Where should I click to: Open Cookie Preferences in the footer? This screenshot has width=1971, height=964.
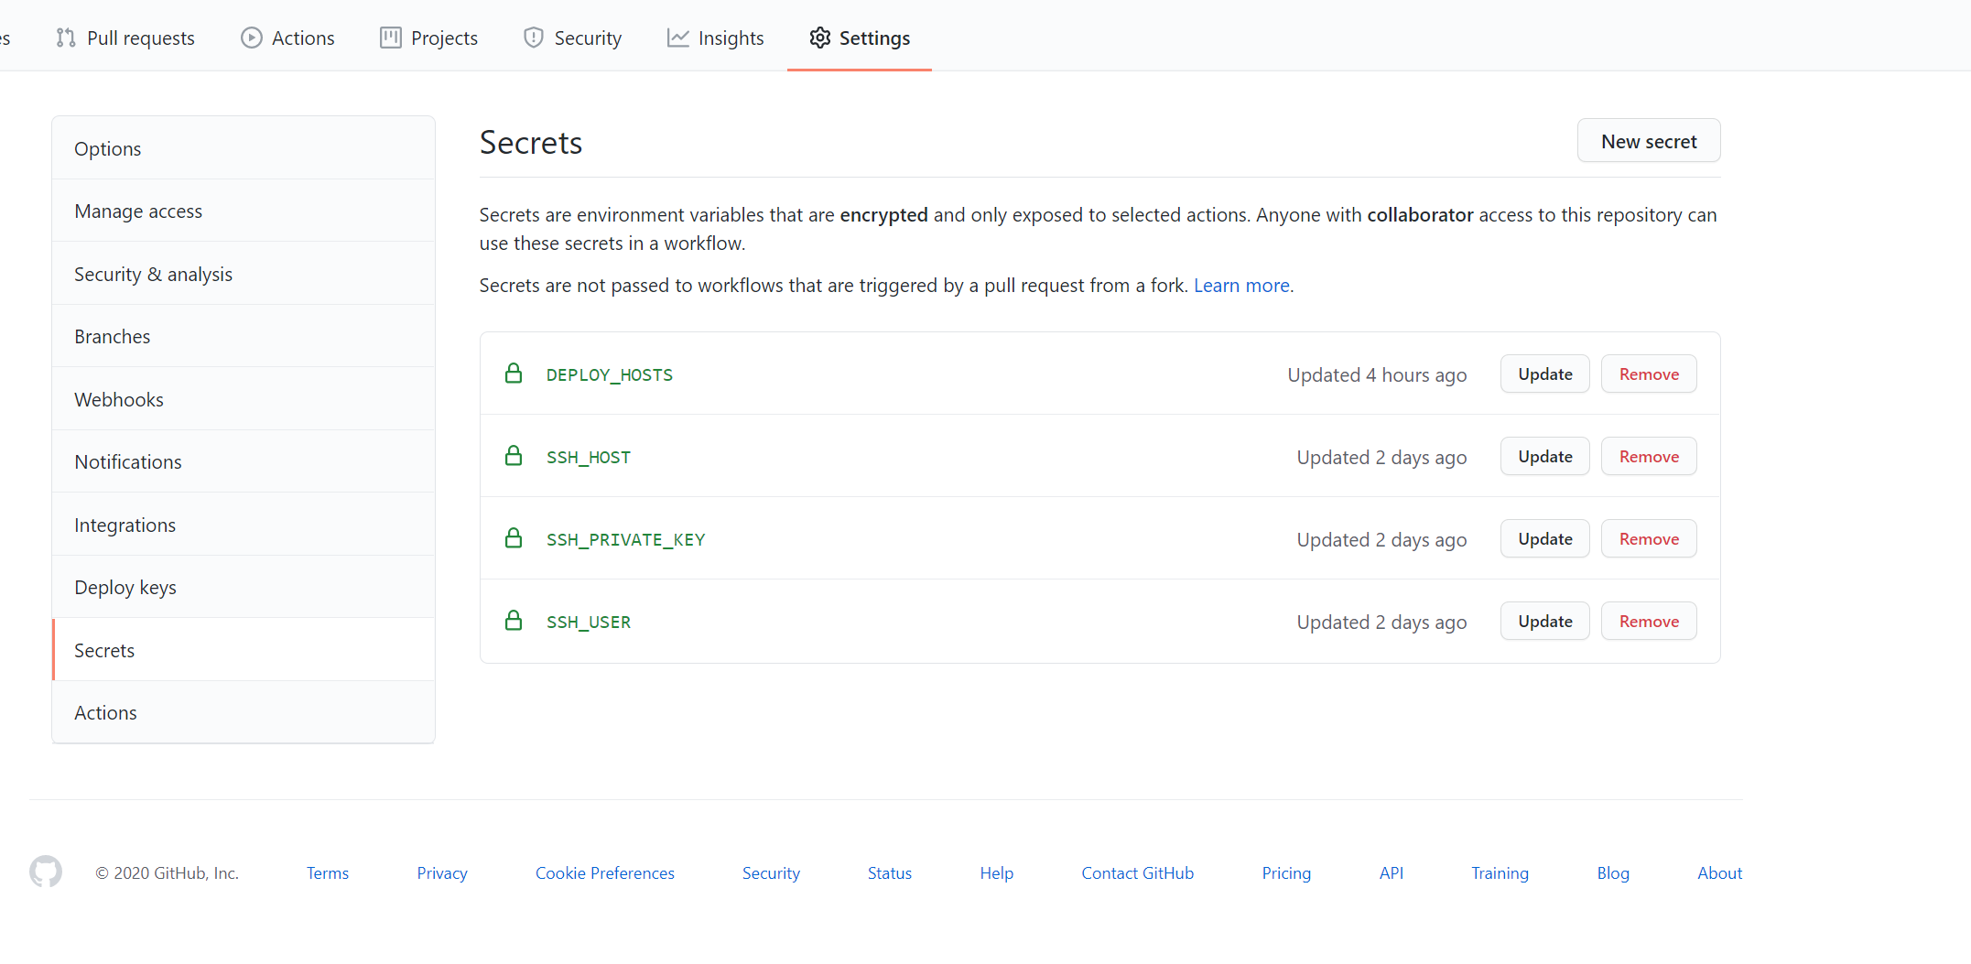[x=605, y=872]
